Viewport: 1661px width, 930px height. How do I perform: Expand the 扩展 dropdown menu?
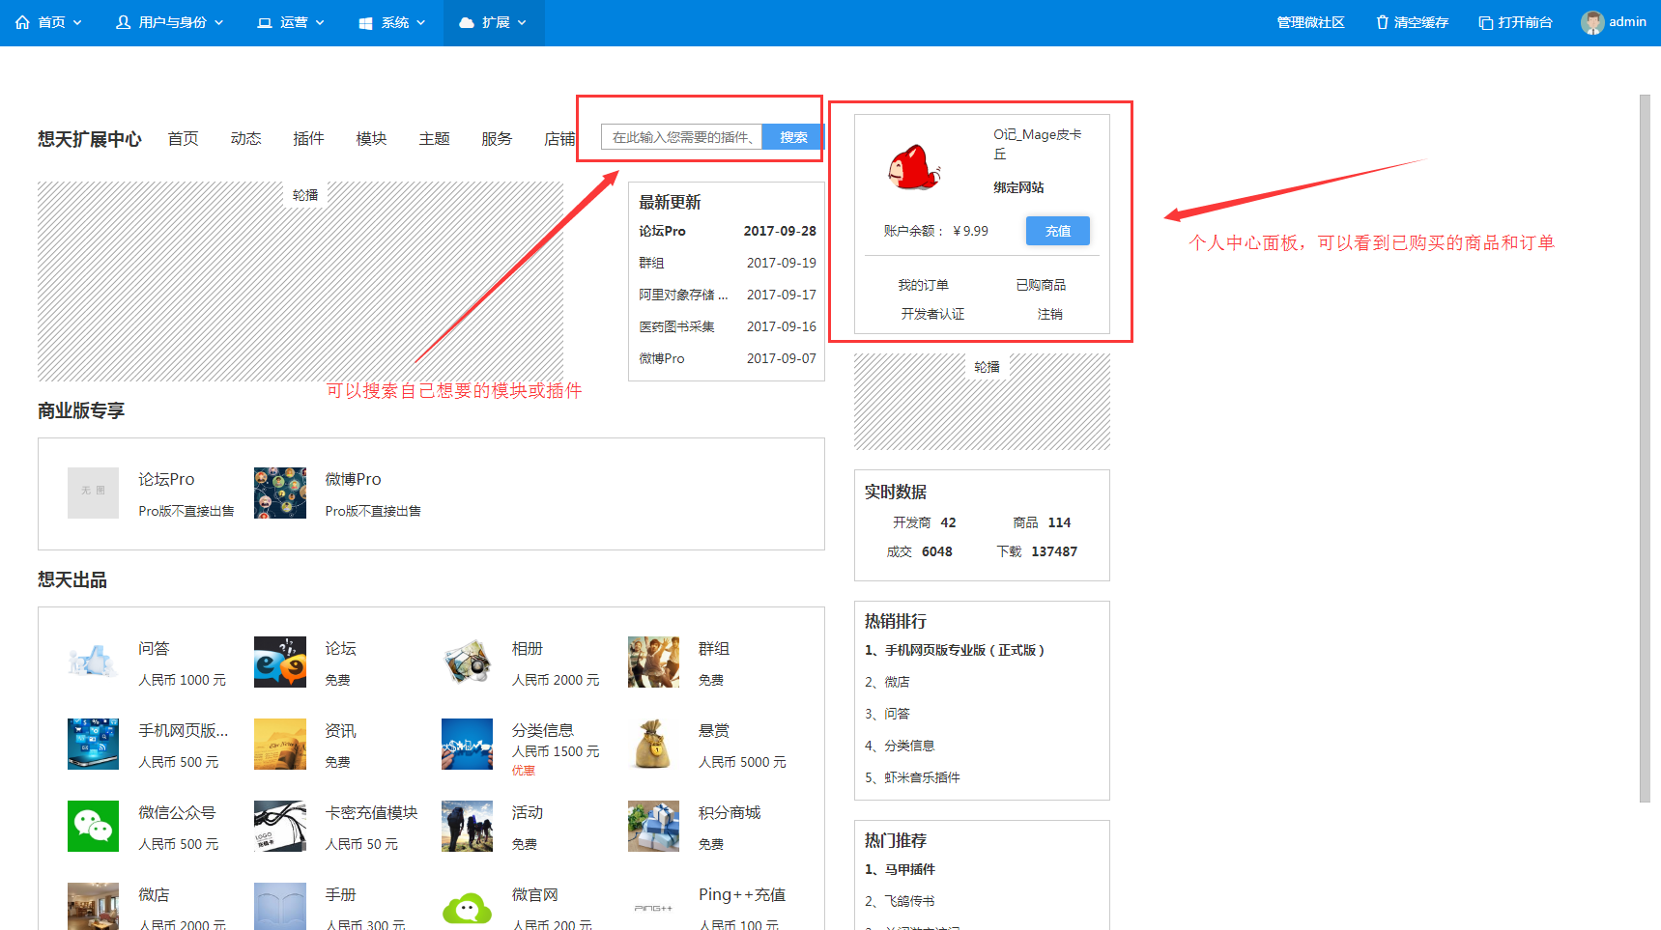point(493,22)
